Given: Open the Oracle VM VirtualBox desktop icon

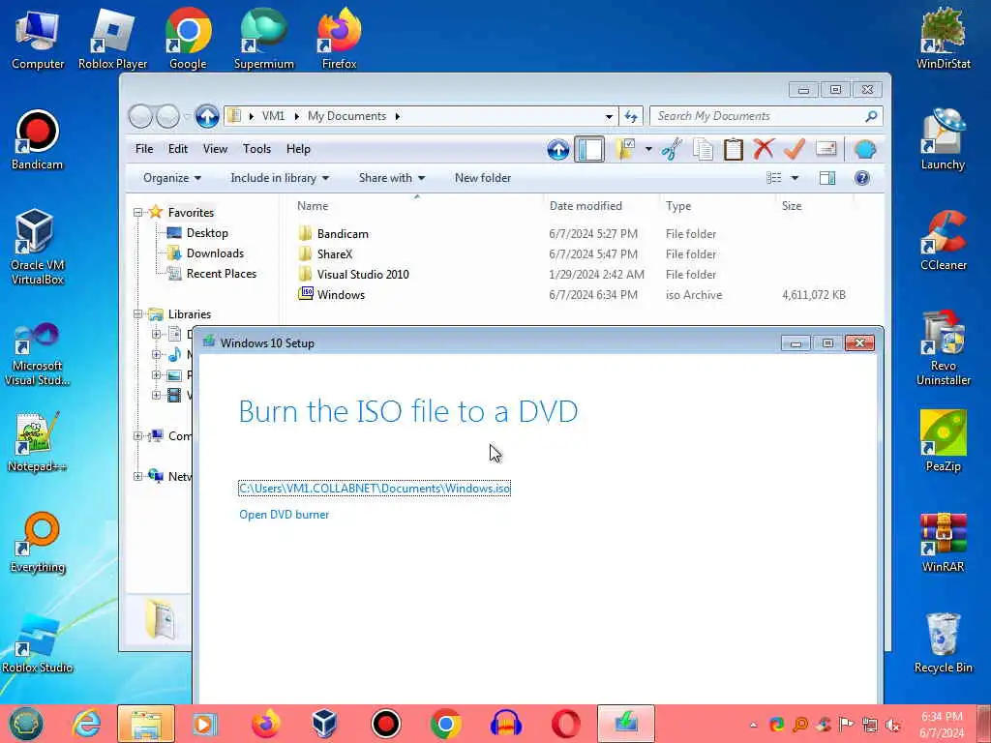Looking at the screenshot, I should 37,247.
